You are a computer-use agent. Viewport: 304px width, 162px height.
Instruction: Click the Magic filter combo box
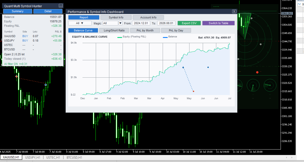110,23
